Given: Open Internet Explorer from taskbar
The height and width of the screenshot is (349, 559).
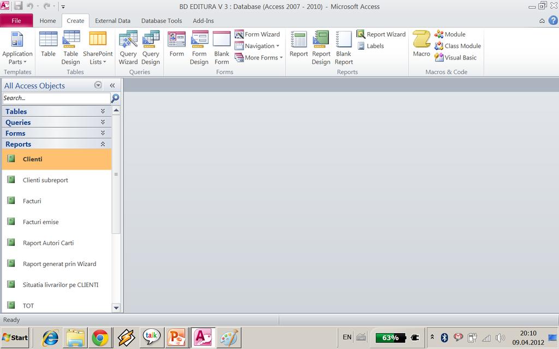Looking at the screenshot, I should (x=50, y=338).
